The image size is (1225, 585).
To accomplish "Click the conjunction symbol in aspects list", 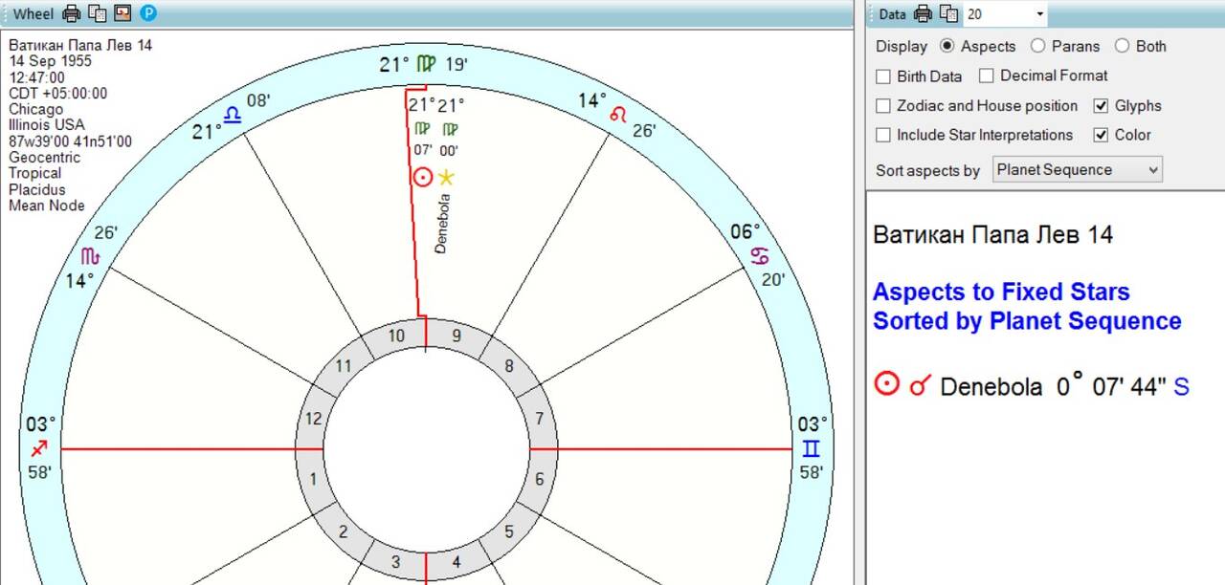I will [x=920, y=386].
